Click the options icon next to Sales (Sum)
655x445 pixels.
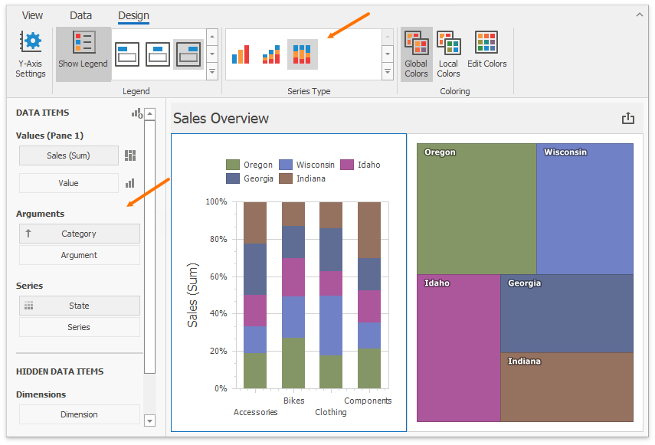coord(130,156)
